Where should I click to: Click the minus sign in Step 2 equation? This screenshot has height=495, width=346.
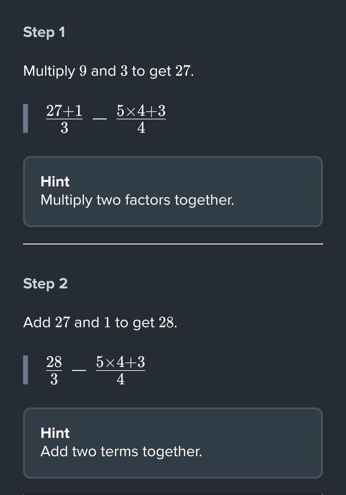(x=79, y=370)
